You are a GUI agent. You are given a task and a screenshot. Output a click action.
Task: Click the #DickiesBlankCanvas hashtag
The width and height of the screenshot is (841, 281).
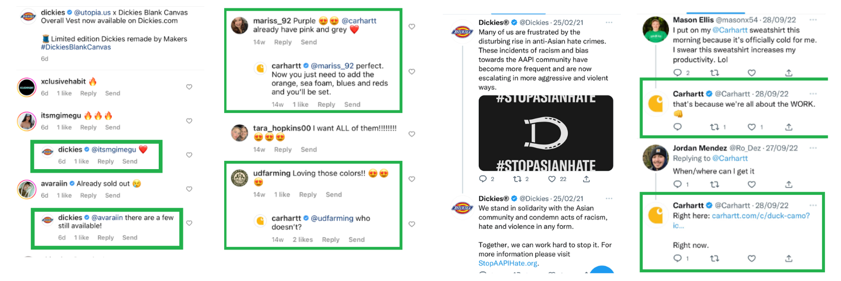[x=76, y=47]
